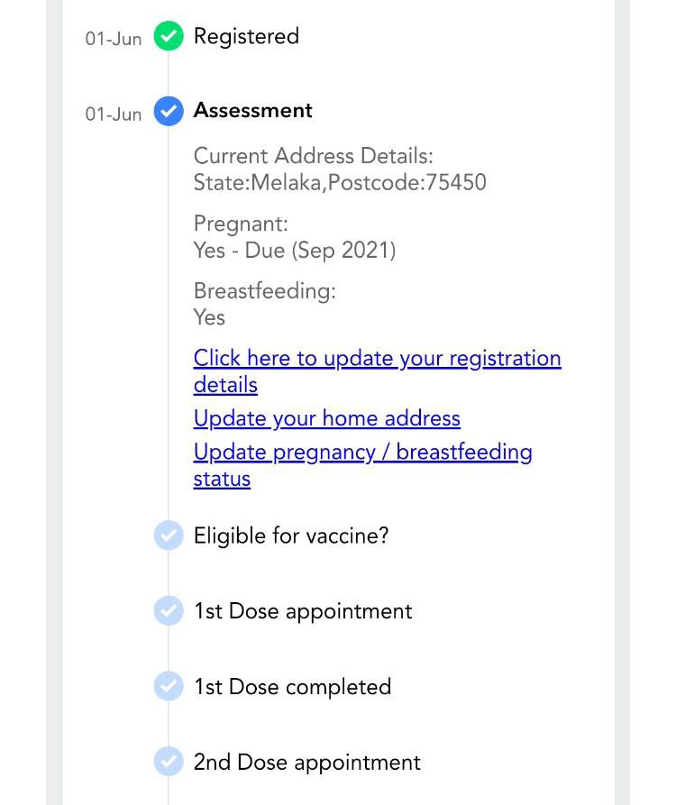Click the Pregnant due Sep 2021 text
The width and height of the screenshot is (676, 805).
point(294,250)
